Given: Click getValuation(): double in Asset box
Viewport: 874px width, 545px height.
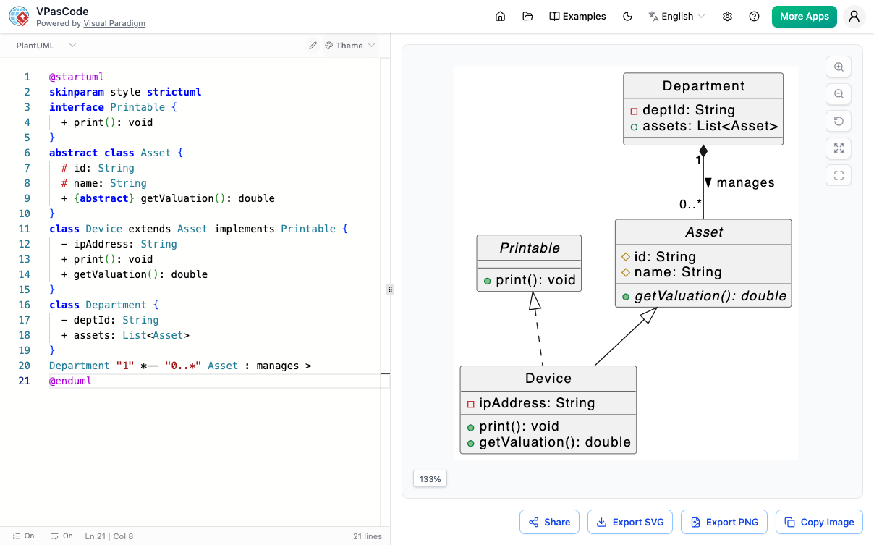Looking at the screenshot, I should (710, 296).
